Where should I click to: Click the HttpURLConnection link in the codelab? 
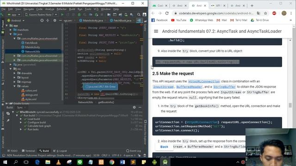[x=204, y=81]
